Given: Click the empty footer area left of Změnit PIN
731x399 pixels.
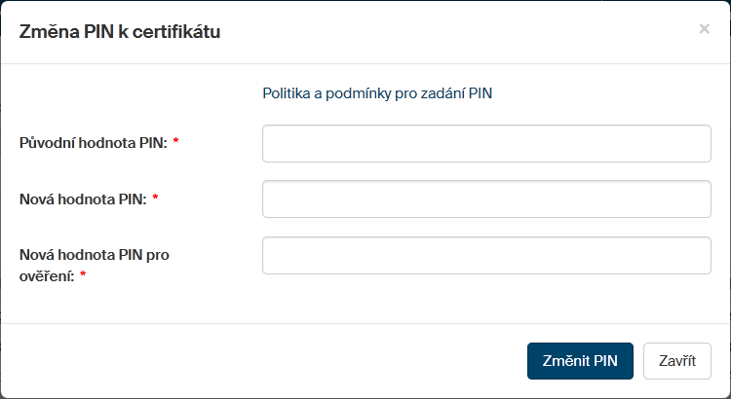Looking at the screenshot, I should (263, 360).
